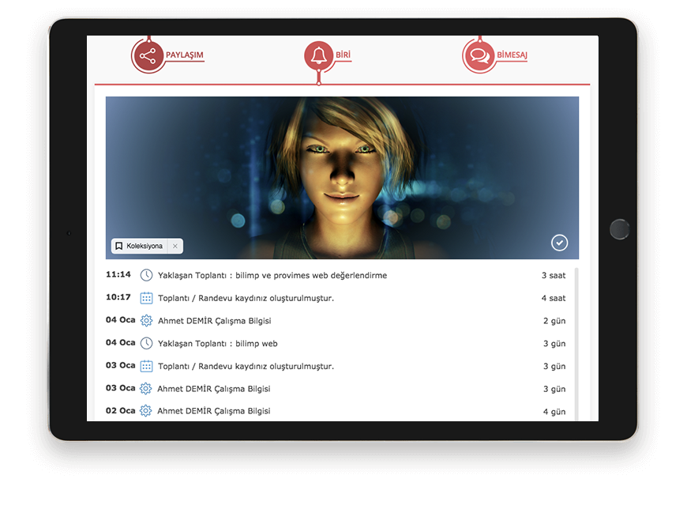Click clock icon for 'bilimp web' meeting
This screenshot has width=687, height=509.
pos(146,343)
